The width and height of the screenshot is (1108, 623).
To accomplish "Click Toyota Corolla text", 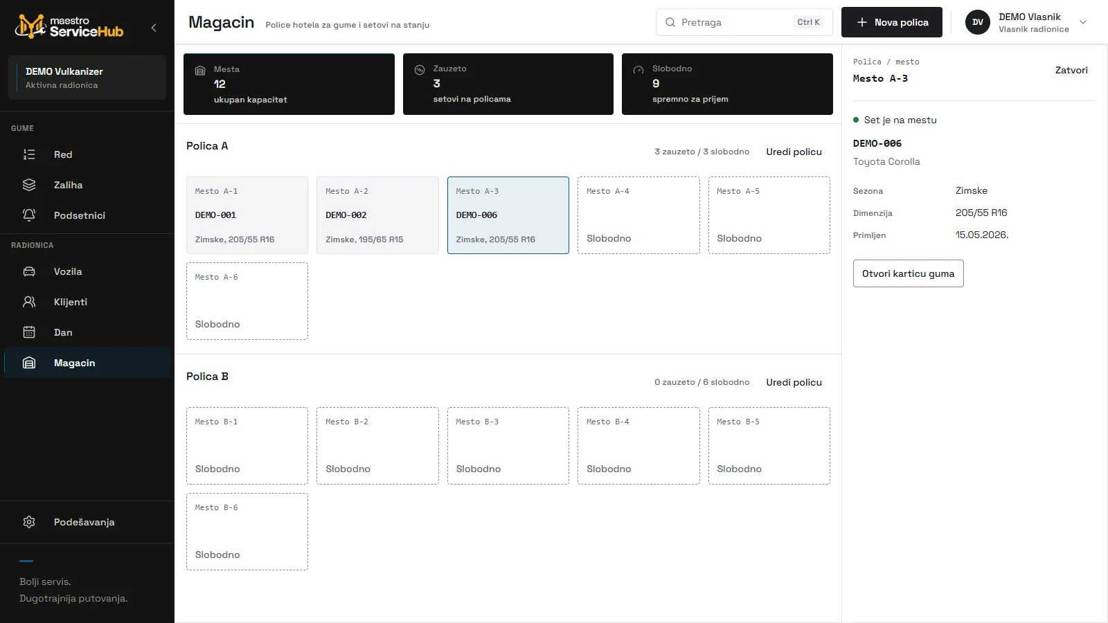I will 886,161.
